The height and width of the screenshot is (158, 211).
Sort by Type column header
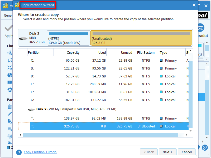[172, 52]
